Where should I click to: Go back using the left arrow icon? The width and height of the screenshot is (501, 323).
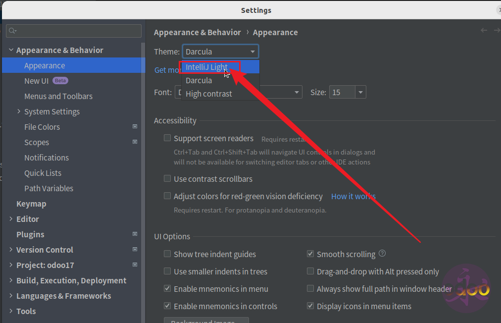point(484,30)
